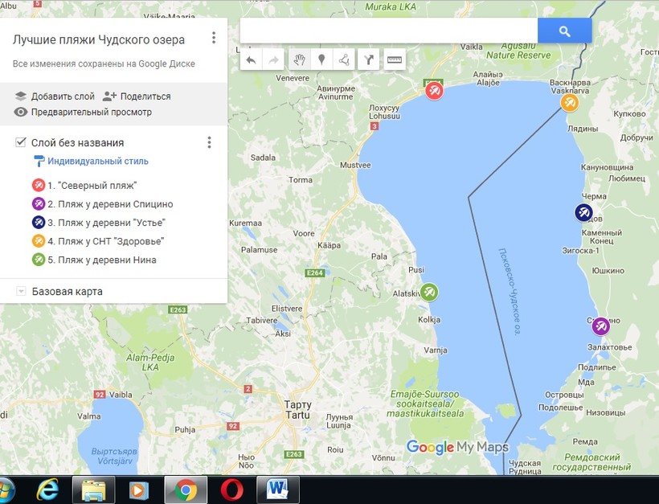This screenshot has height=504, width=659.
Task: Open Индивидуальный стиль style link
Action: point(97,161)
